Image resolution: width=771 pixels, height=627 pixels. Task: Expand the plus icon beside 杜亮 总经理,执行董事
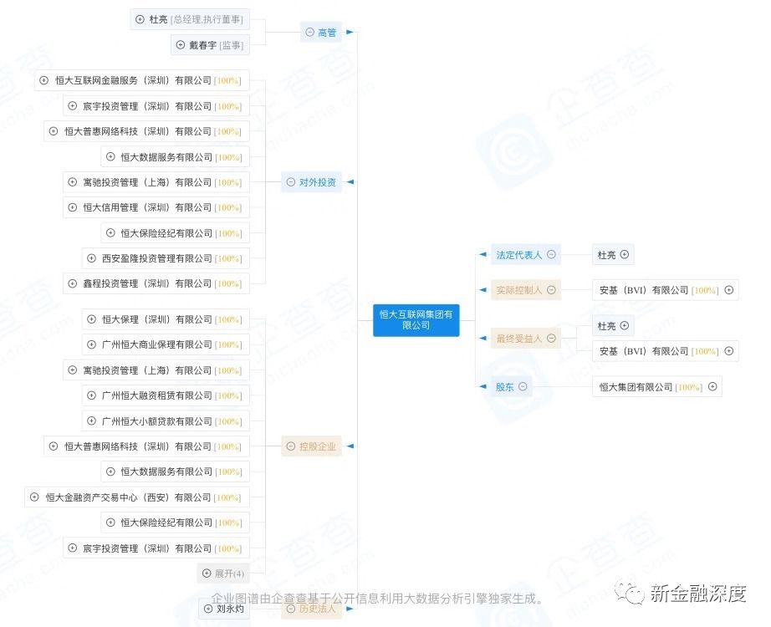[140, 19]
